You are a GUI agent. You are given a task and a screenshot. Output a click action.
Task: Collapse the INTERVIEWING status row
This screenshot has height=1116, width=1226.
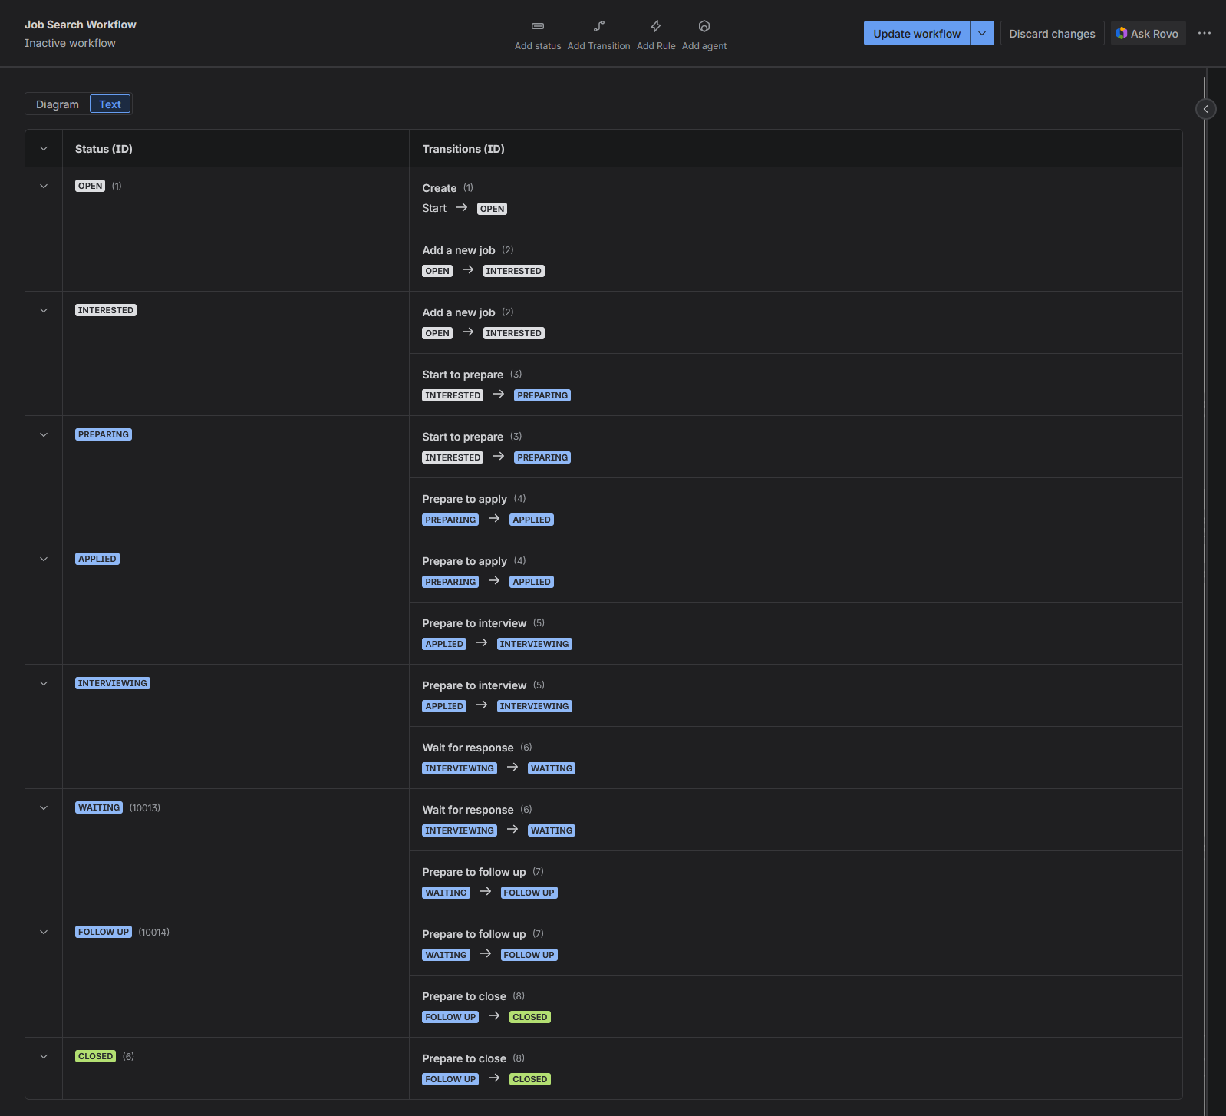tap(44, 683)
